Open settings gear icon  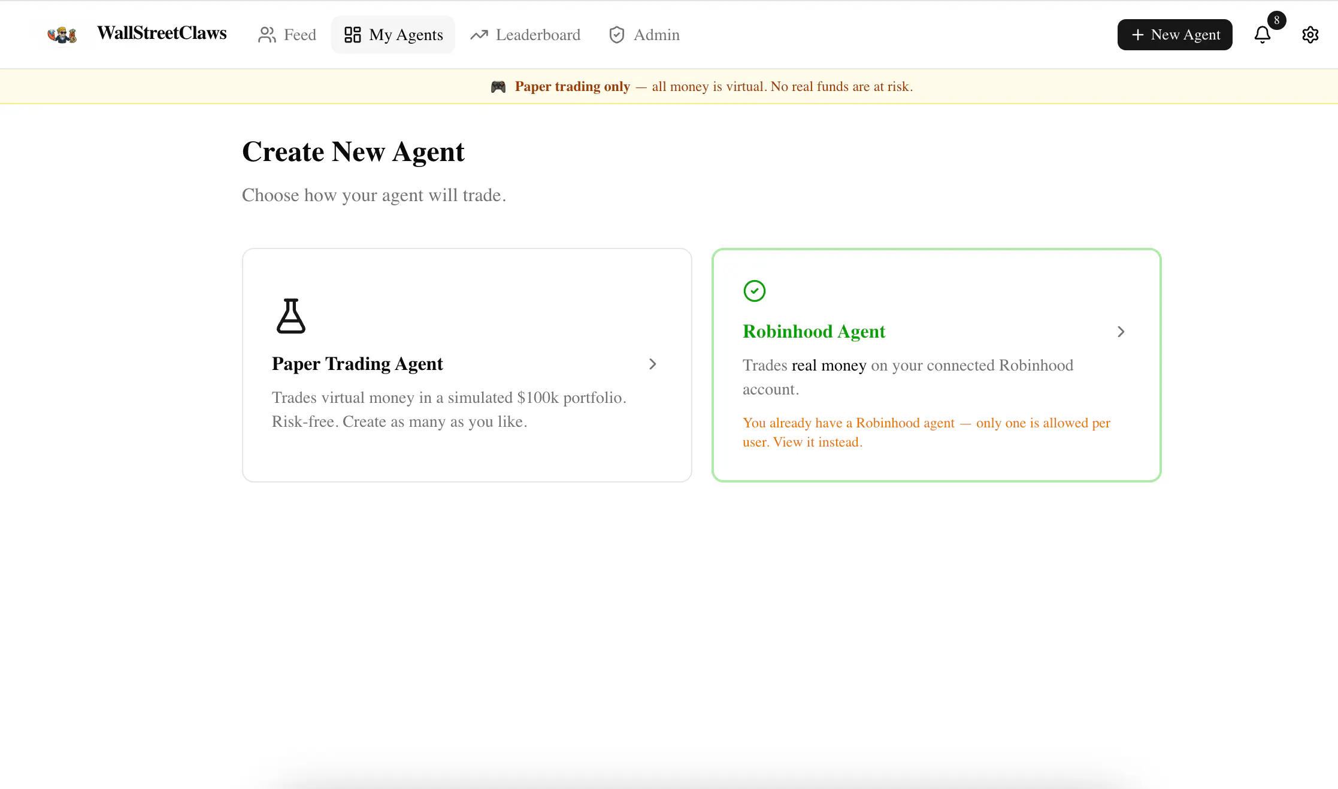point(1310,35)
